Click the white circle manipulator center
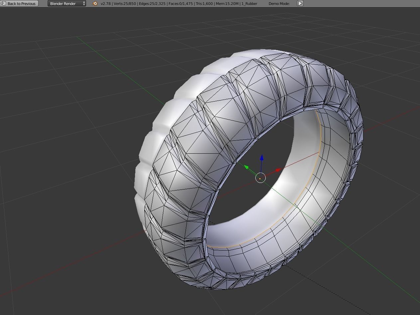 tap(260, 178)
